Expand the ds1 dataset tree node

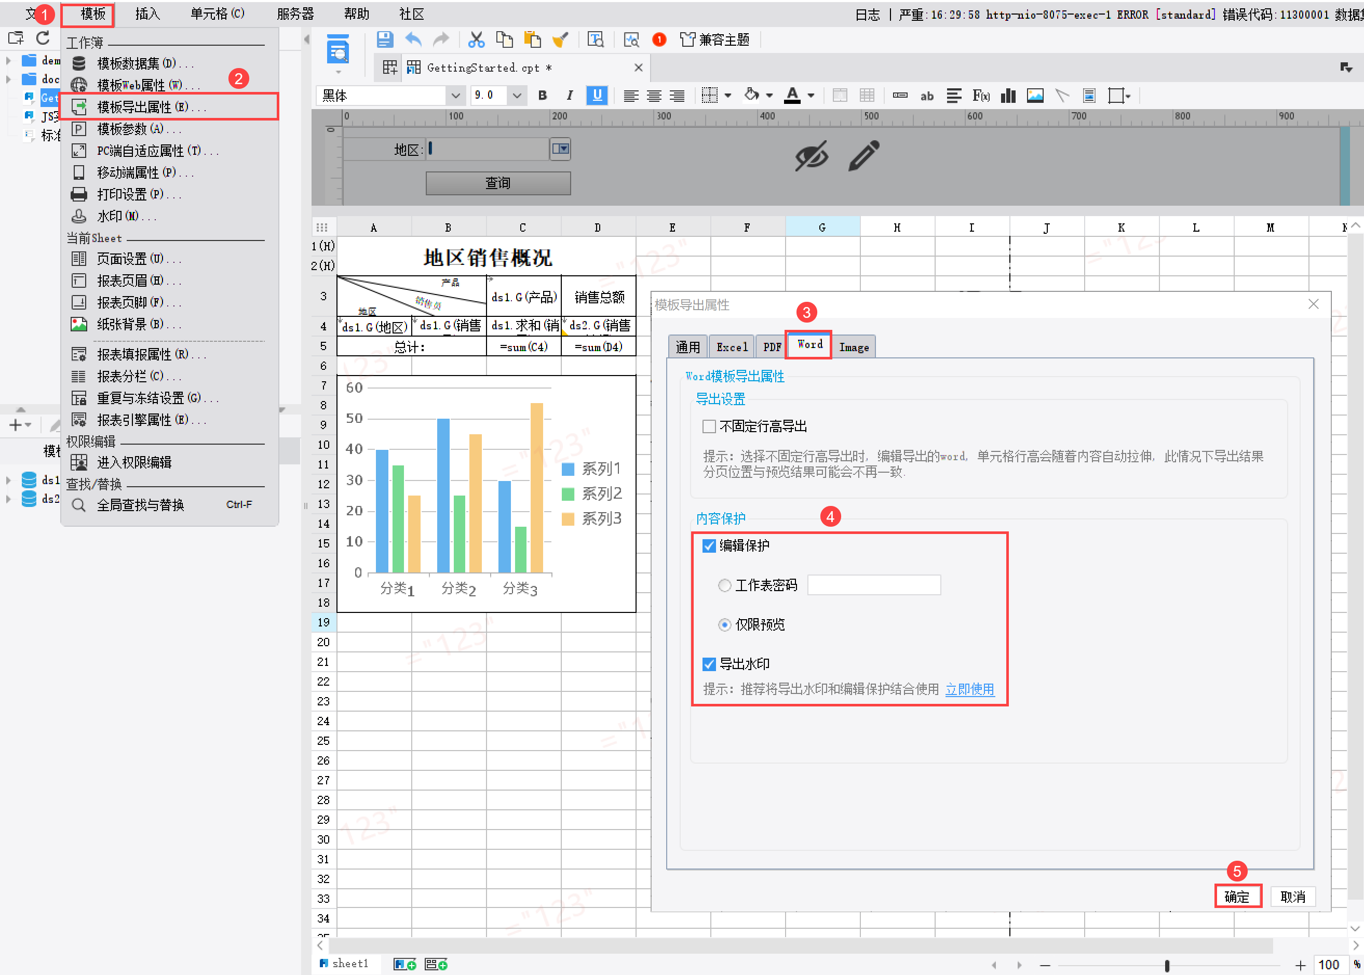coord(8,479)
